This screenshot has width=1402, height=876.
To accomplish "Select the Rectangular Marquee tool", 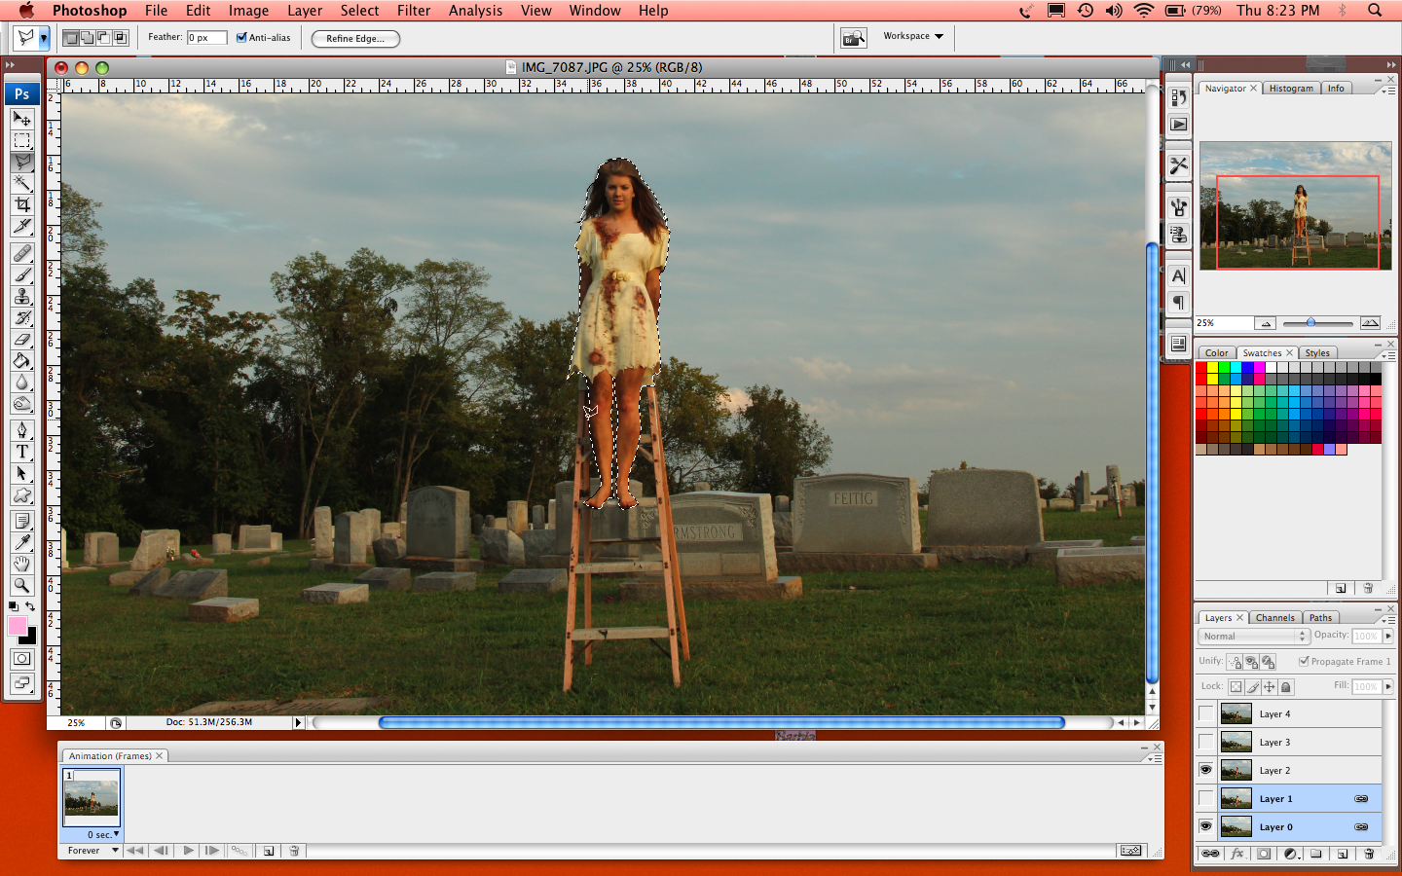I will point(21,140).
